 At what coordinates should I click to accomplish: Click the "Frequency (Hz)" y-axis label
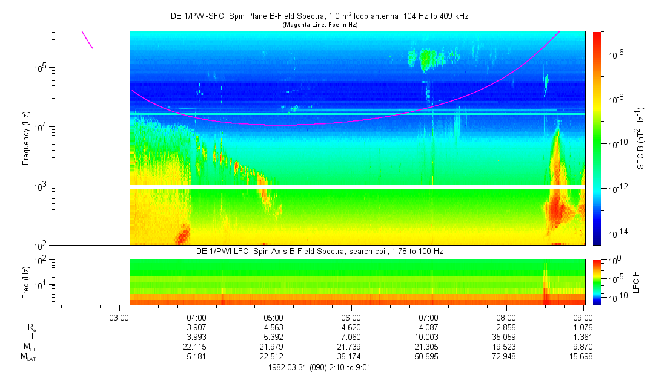pos(26,138)
